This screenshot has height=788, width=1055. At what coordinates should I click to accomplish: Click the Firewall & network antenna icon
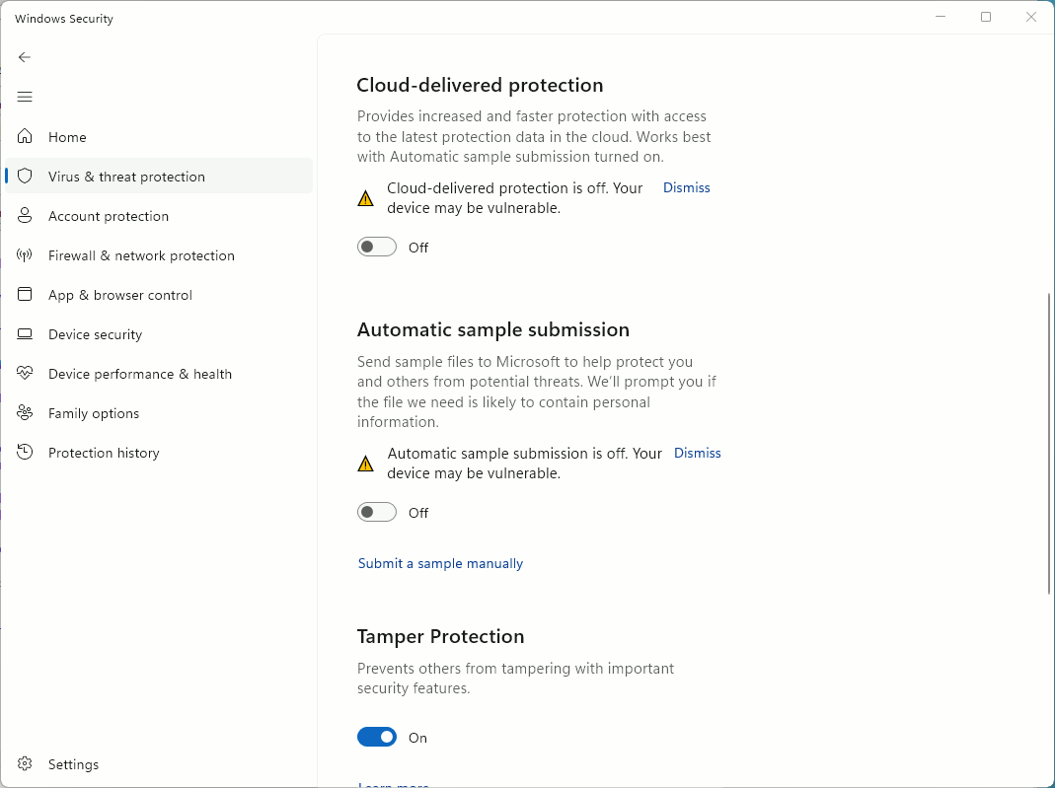click(25, 254)
